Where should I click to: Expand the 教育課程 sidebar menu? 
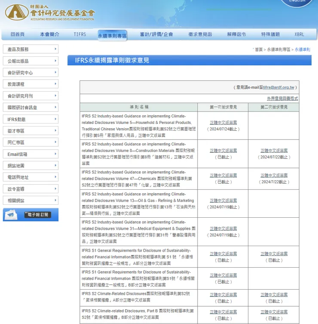point(31,84)
